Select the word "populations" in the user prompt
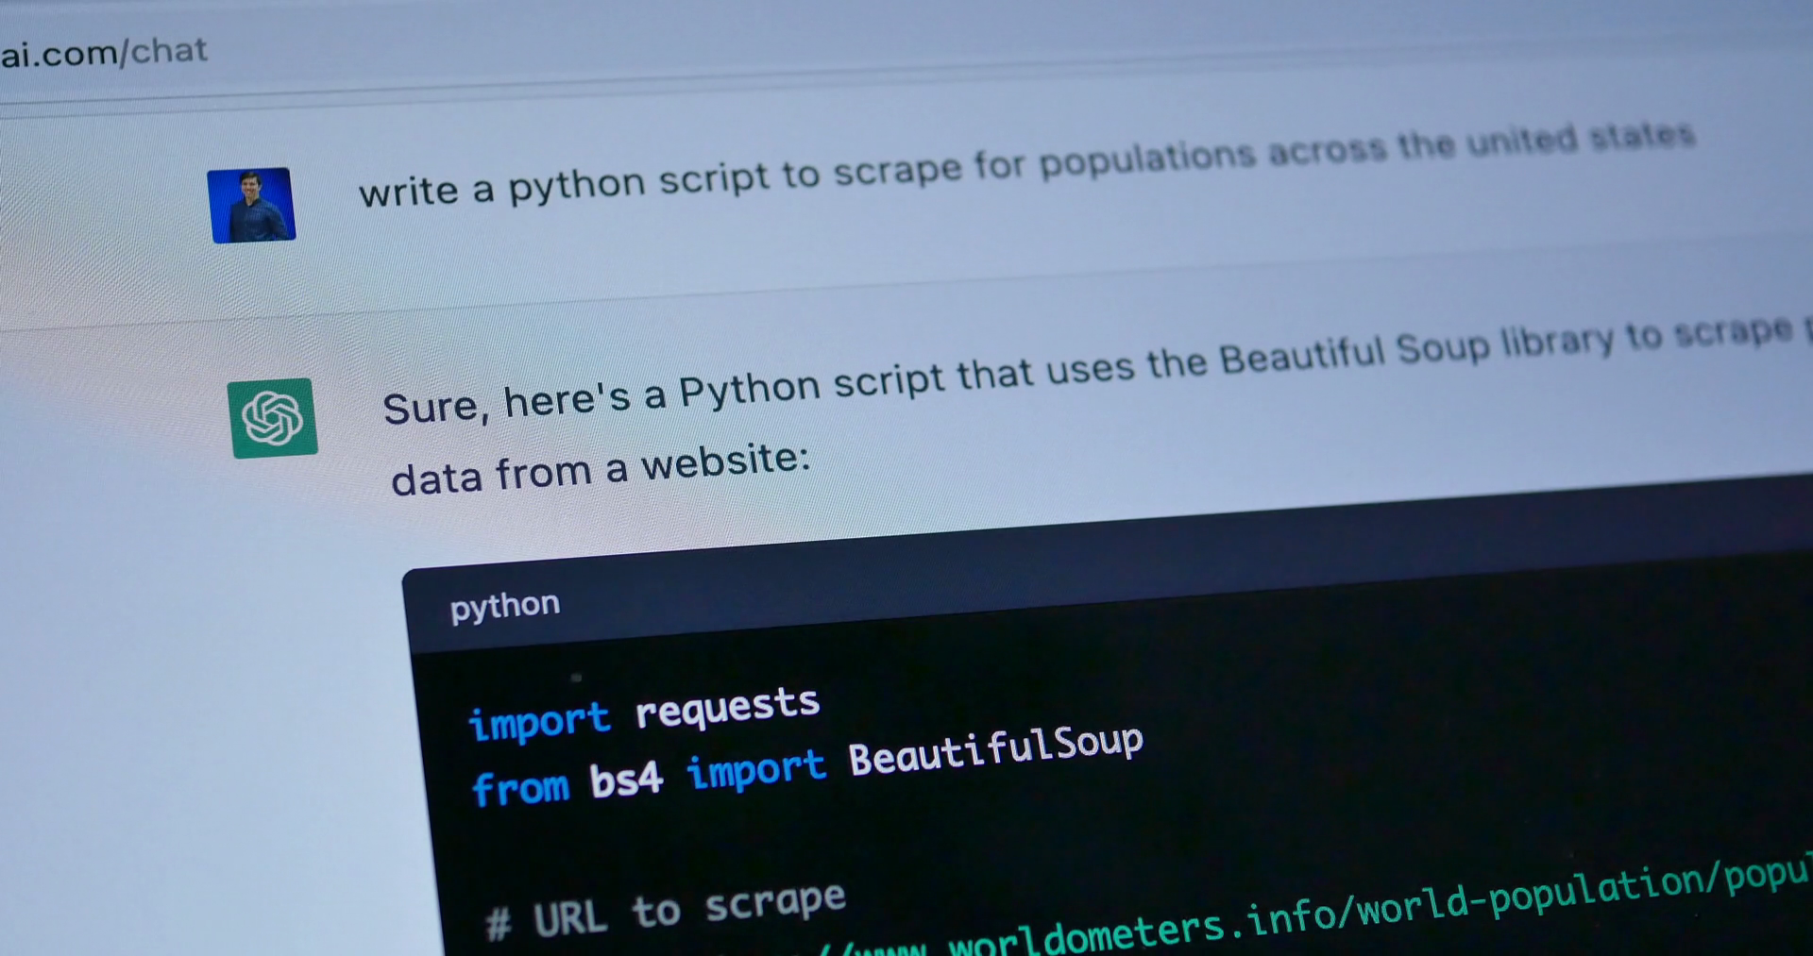Image resolution: width=1813 pixels, height=956 pixels. click(x=1147, y=158)
